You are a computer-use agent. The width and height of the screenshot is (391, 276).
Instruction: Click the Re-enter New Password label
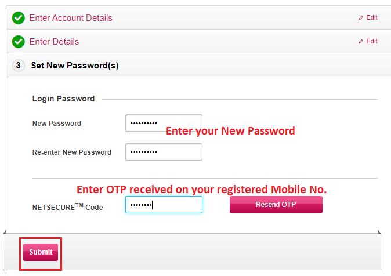tap(72, 152)
